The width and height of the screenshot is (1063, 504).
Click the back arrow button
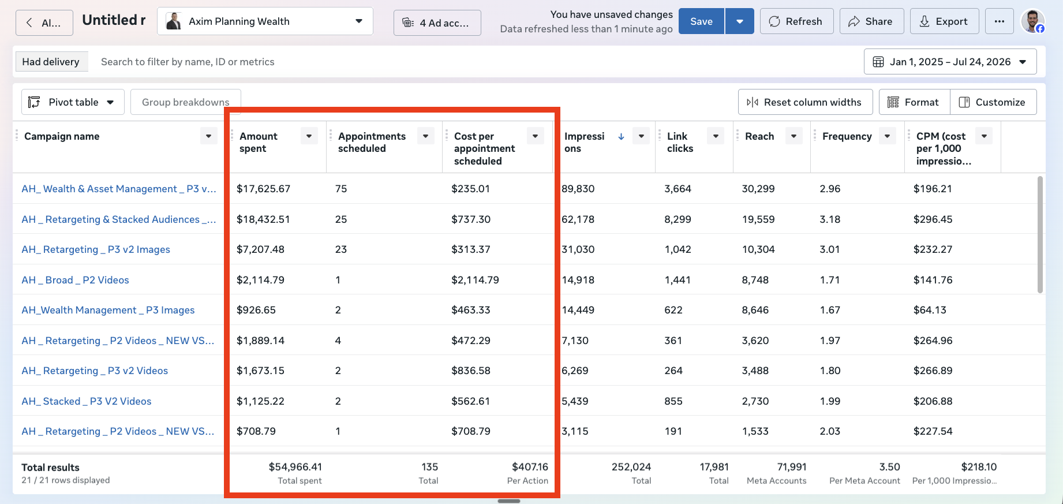pos(44,23)
